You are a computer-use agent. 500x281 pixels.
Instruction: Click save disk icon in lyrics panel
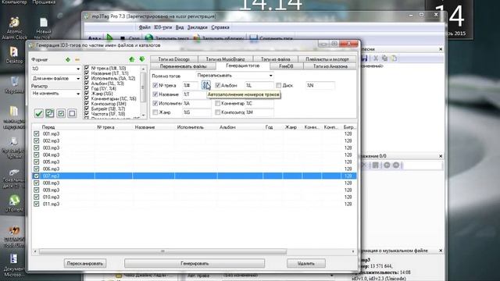(365, 59)
